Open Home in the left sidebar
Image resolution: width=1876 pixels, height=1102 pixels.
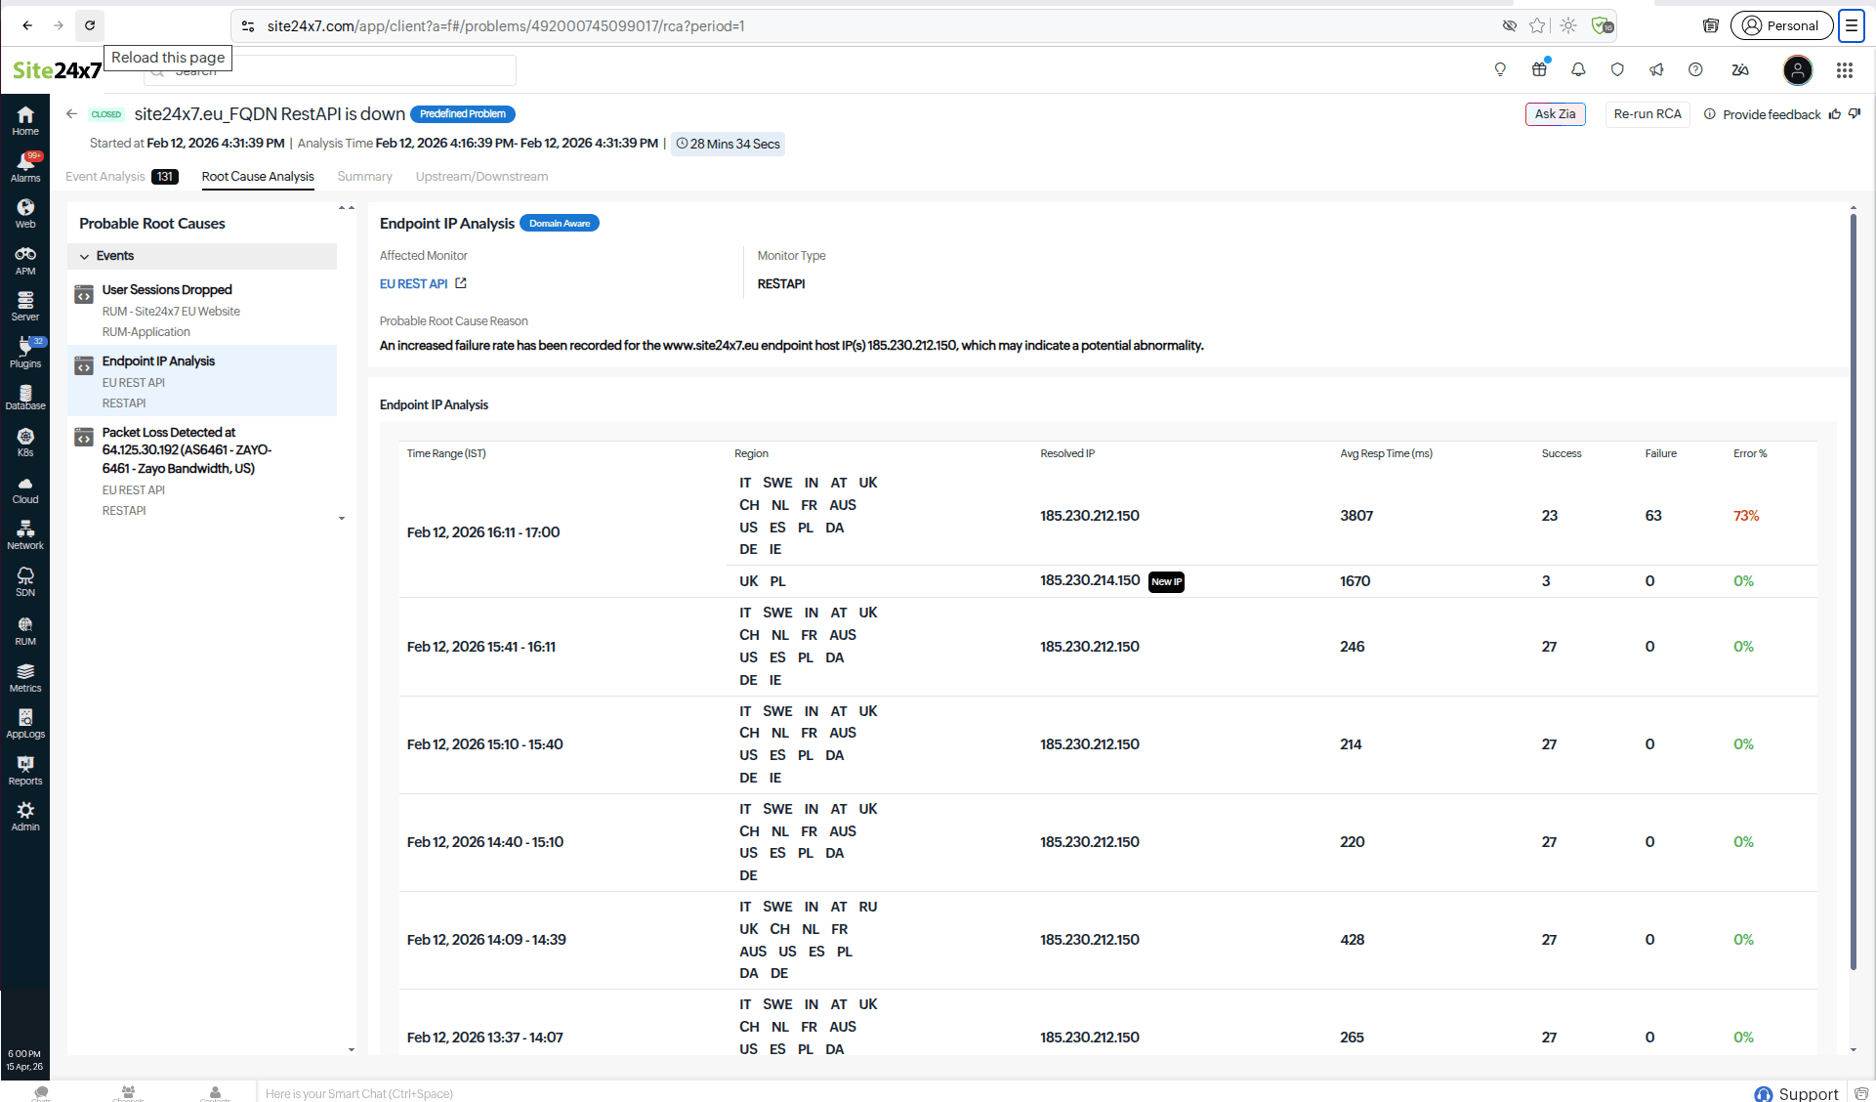pos(25,121)
